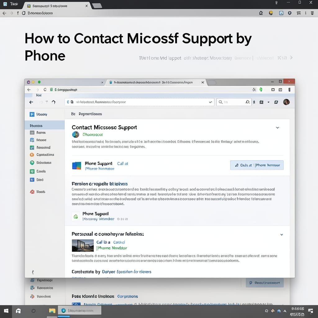Click the back arrow beside the up arrow
318x318 pixels.
coord(31,102)
